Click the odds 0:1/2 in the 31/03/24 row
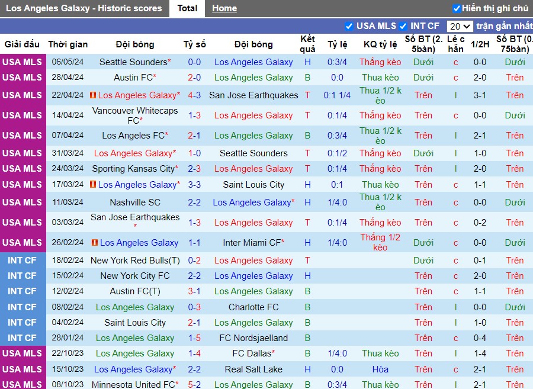533x389 pixels. (x=337, y=153)
